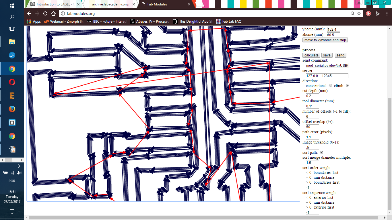Image resolution: width=392 pixels, height=220 pixels.
Task: Switch to the Introduction to EAGLE tab
Action: 55,4
